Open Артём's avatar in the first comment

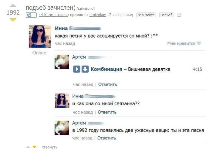pyautogui.click(x=62, y=62)
